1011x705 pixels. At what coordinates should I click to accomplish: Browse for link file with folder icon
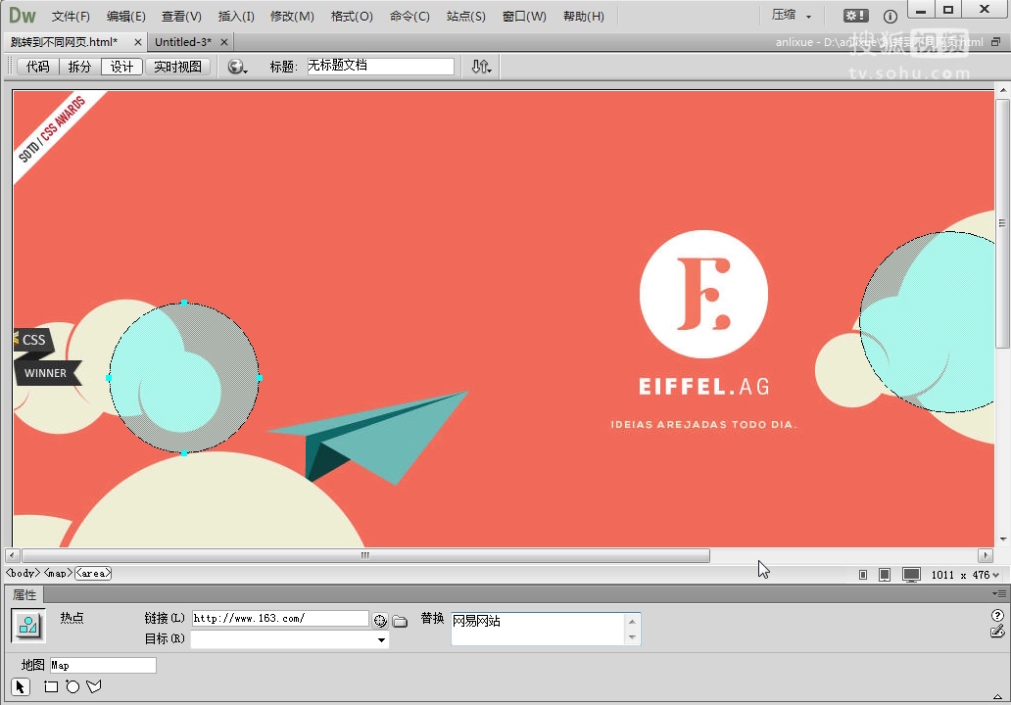click(401, 621)
